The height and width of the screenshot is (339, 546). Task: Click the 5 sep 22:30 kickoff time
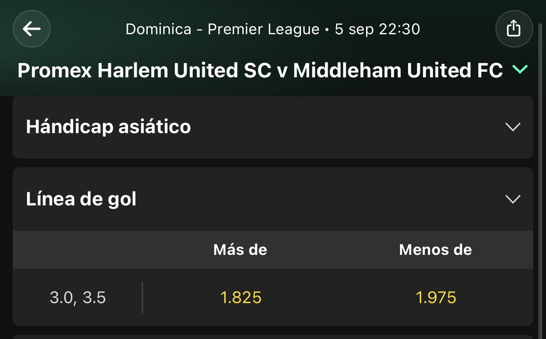pos(377,29)
